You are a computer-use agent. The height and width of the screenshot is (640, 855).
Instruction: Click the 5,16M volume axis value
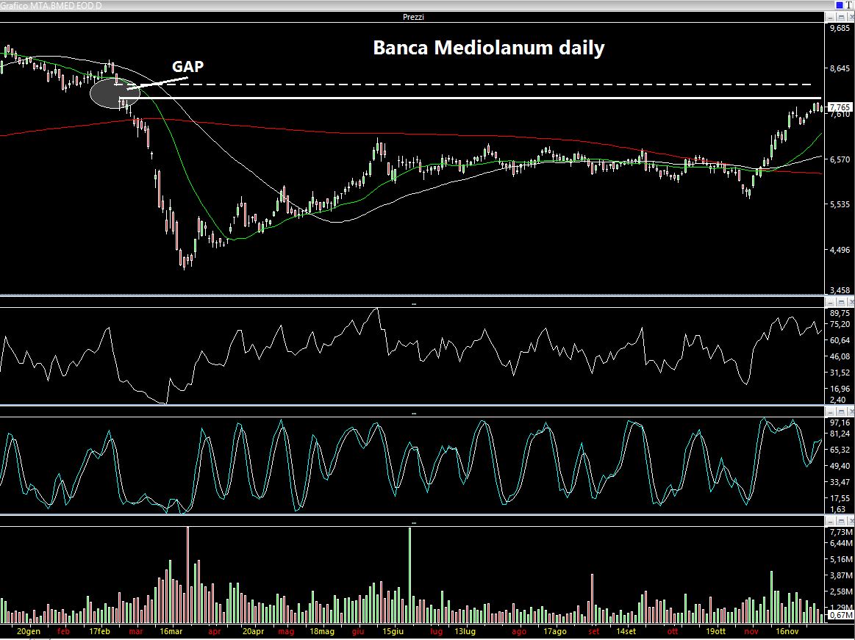pyautogui.click(x=841, y=559)
